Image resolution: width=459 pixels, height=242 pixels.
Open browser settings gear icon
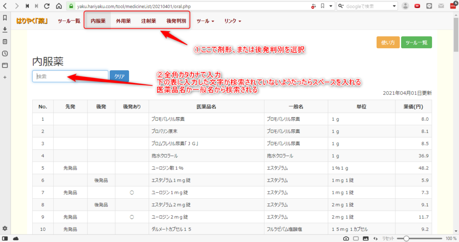click(5, 228)
